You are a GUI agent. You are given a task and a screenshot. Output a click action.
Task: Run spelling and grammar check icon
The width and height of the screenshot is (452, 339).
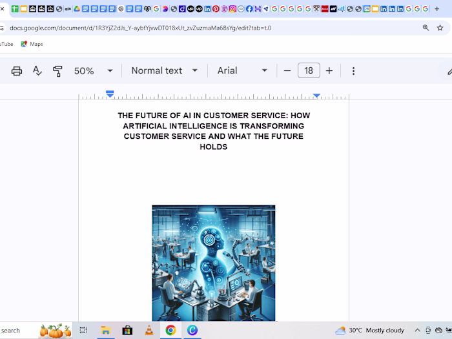point(37,70)
